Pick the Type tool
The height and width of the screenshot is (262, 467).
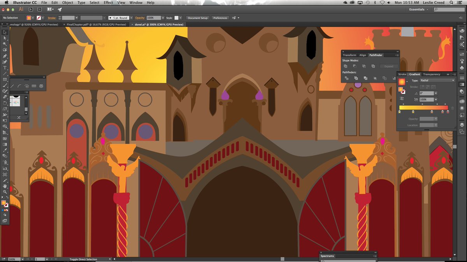pos(5,68)
